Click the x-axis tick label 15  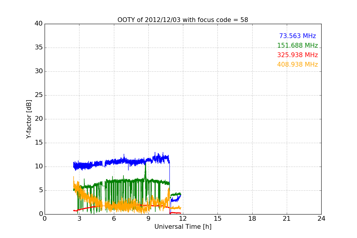(217, 219)
